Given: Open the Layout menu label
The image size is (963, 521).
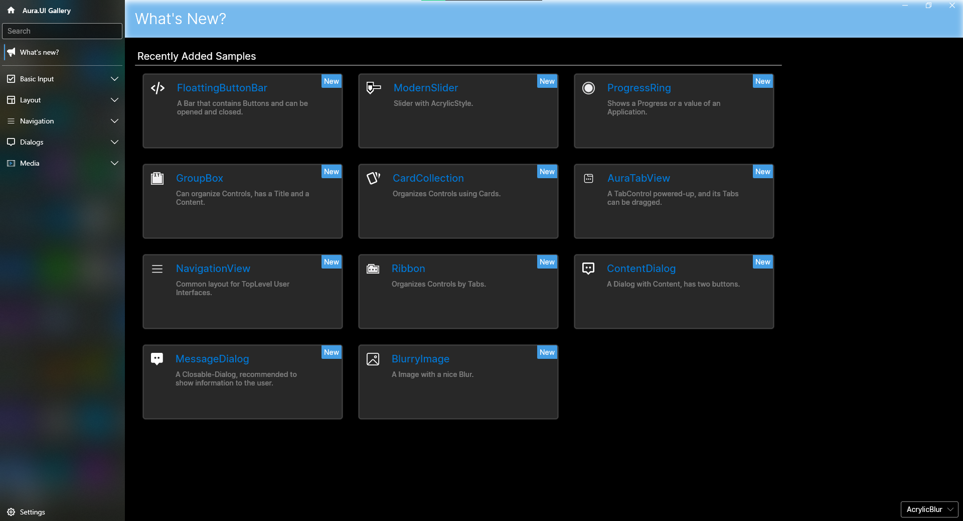Looking at the screenshot, I should click(x=30, y=100).
